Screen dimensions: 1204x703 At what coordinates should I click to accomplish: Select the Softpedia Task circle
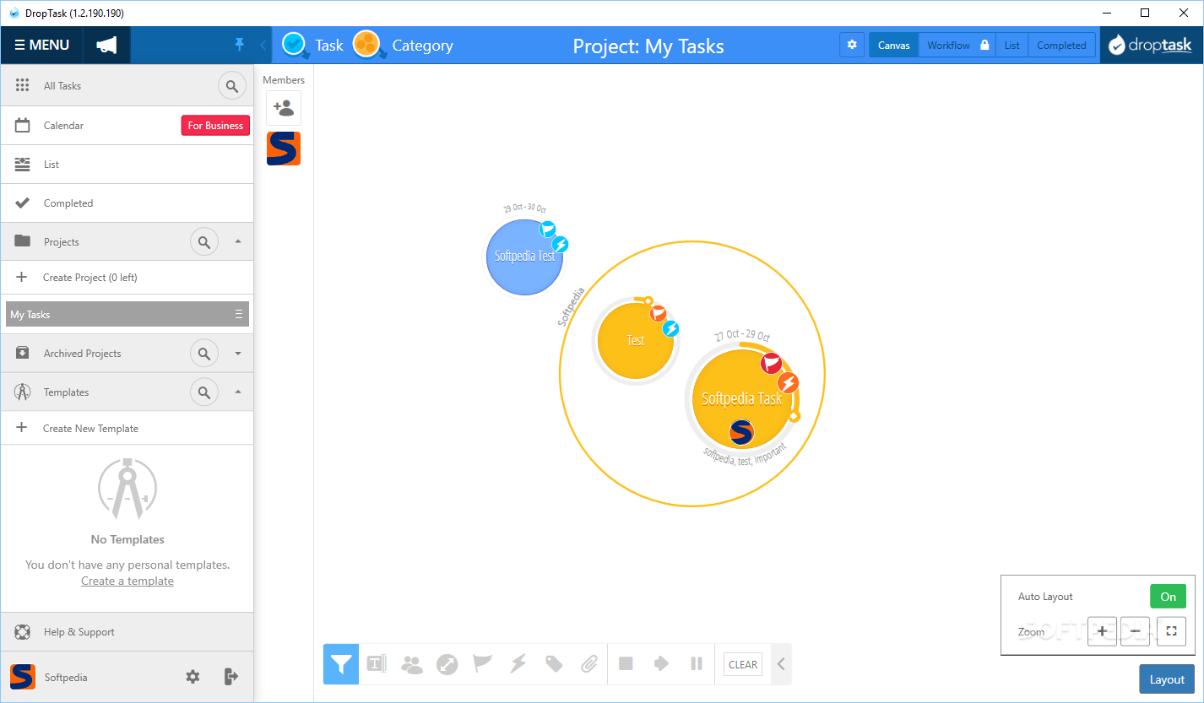coord(741,399)
